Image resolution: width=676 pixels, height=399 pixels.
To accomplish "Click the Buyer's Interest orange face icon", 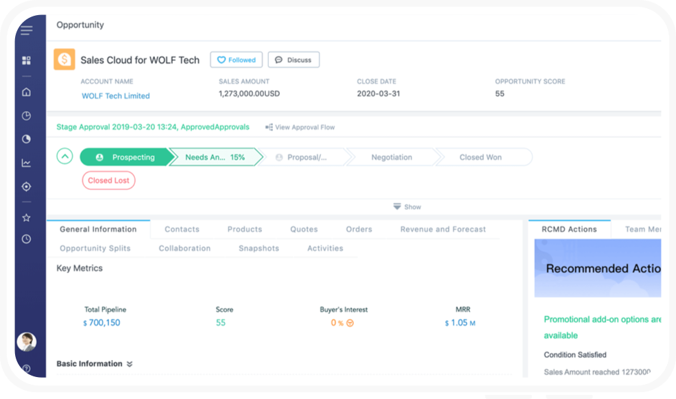I will tap(350, 323).
